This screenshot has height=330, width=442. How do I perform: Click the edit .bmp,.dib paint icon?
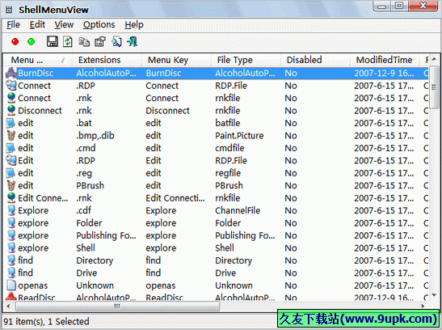pyautogui.click(x=11, y=135)
